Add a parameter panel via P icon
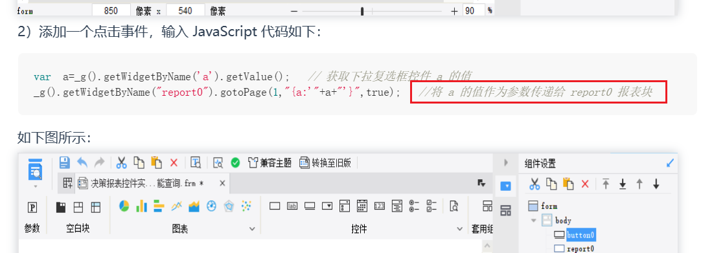 (32, 208)
